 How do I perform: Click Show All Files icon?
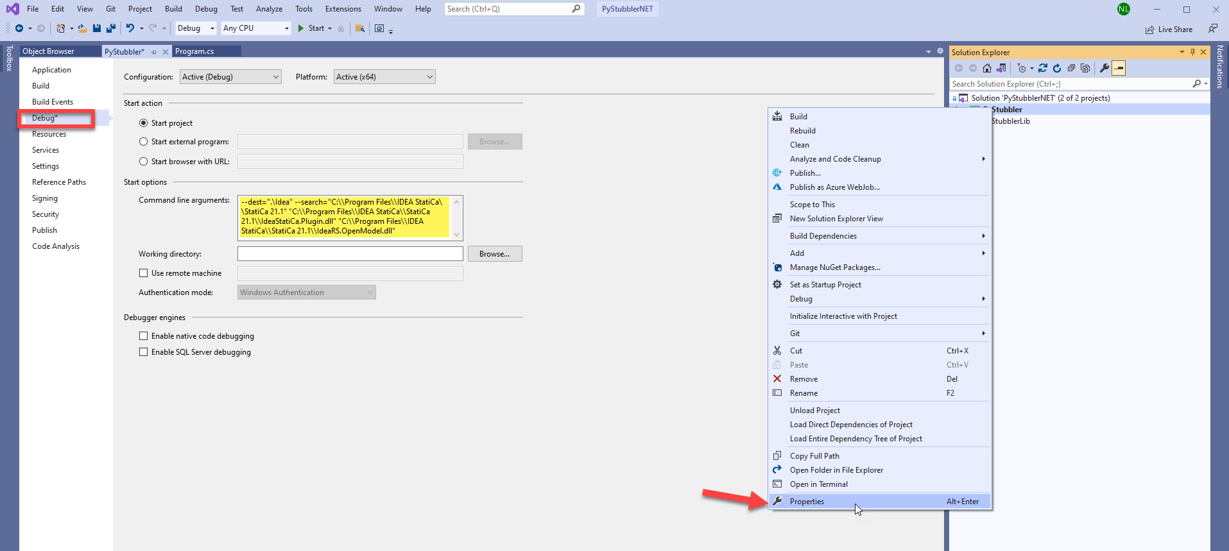[1085, 68]
